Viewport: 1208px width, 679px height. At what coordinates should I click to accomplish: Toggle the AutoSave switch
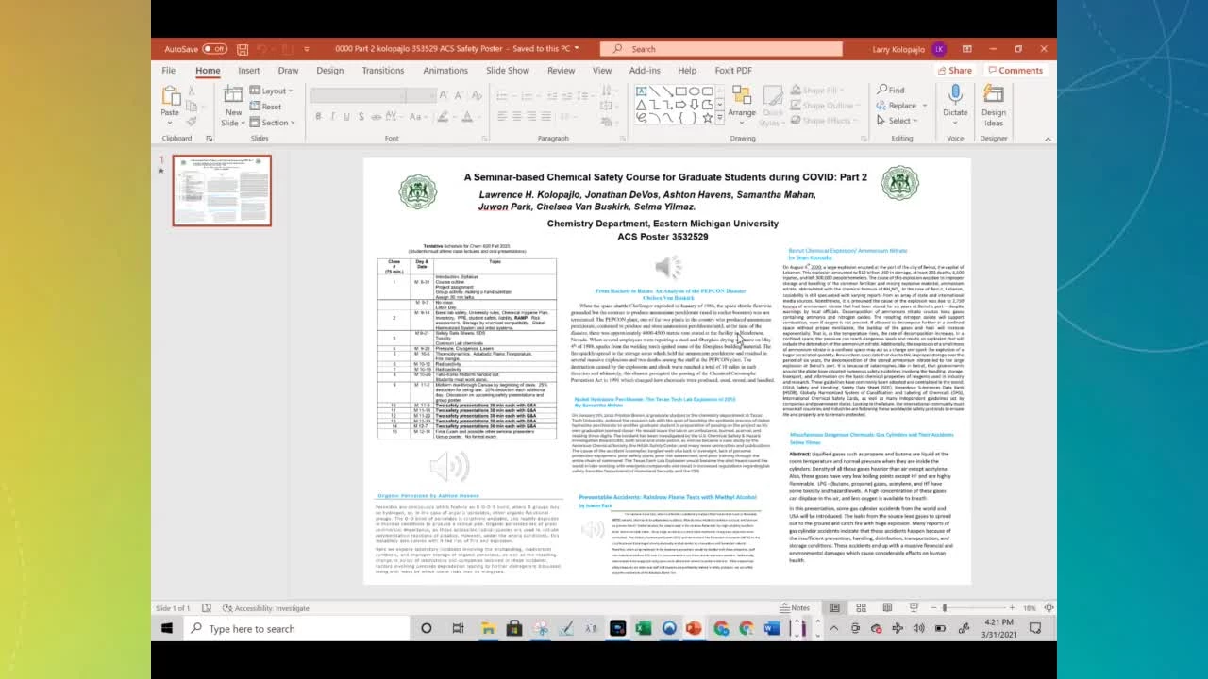click(214, 49)
